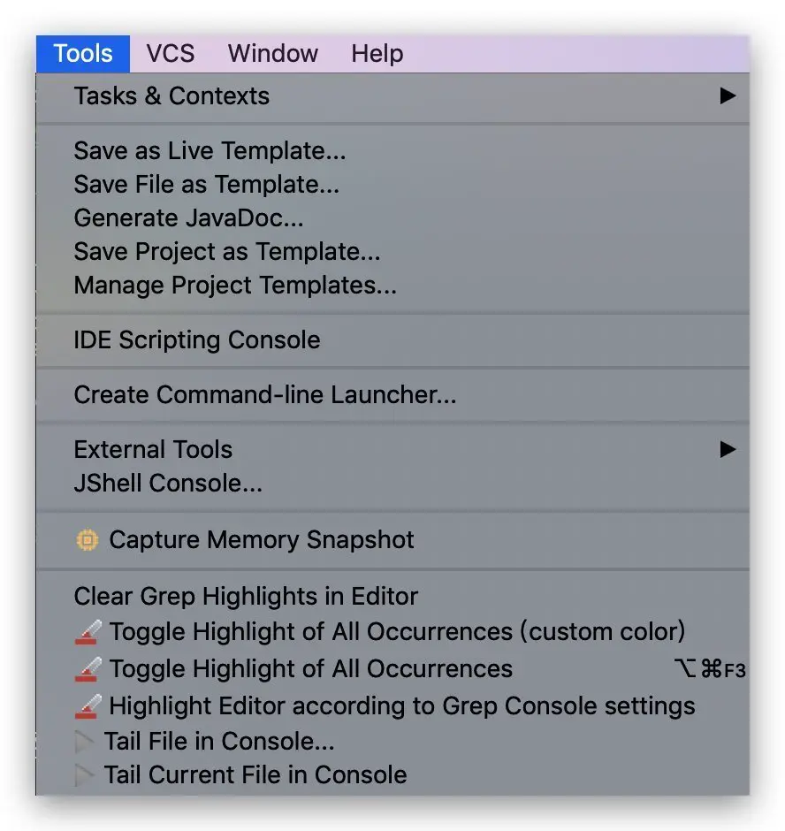Click highlighter icon beside custom color toggle

point(88,632)
